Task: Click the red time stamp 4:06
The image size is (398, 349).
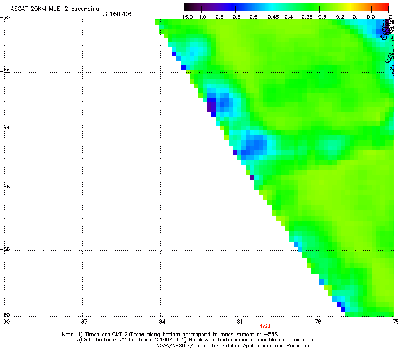Action: coord(265,326)
